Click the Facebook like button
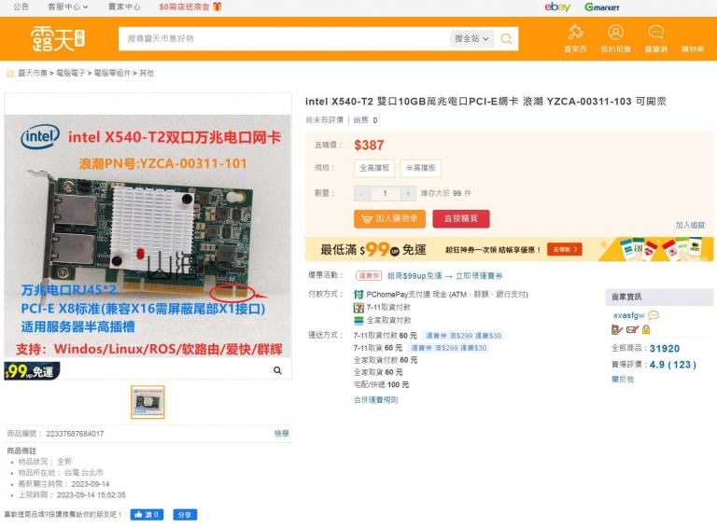Screen dimensions: 717x527 pos(147,515)
